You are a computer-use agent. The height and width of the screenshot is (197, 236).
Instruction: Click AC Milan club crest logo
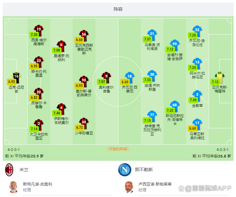coord(9,170)
